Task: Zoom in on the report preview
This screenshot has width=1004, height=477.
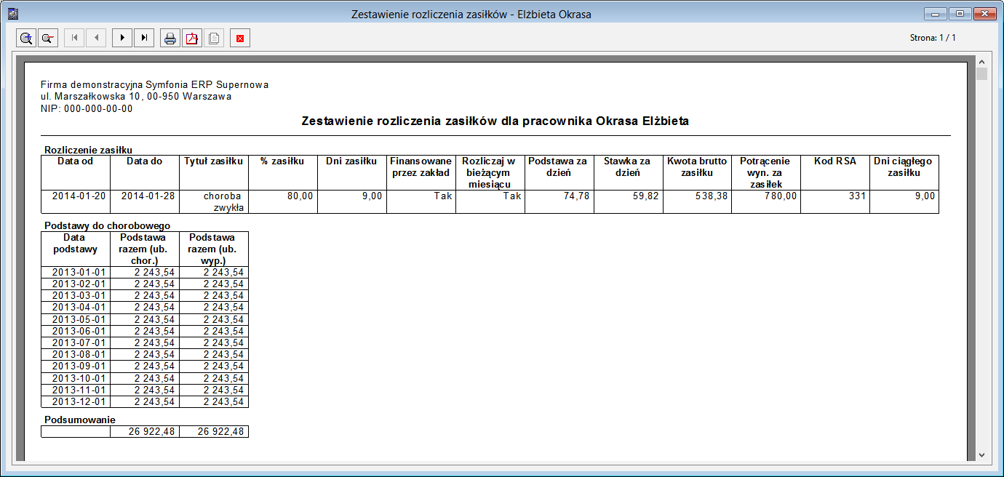Action: (x=26, y=39)
